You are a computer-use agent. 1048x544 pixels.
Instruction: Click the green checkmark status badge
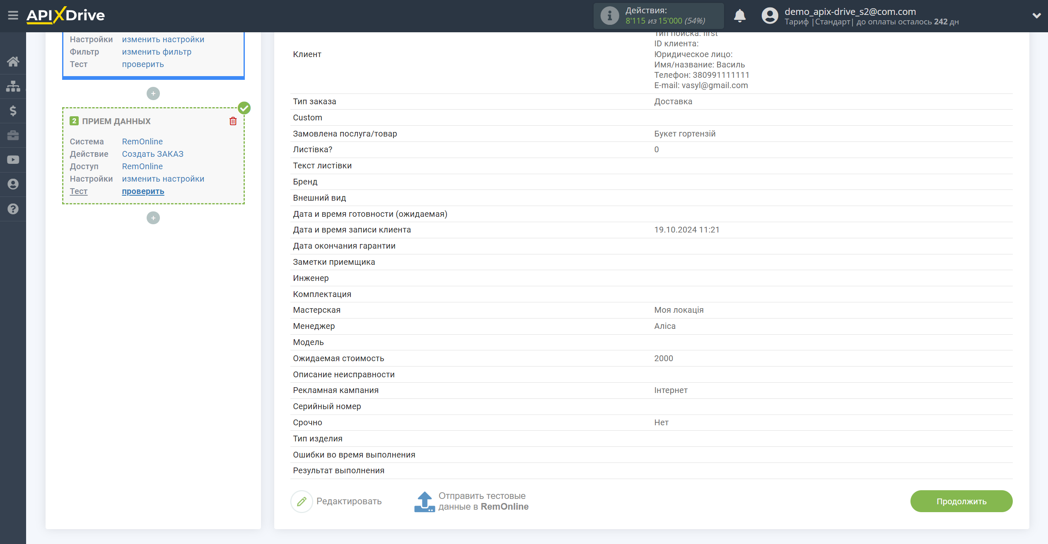click(x=244, y=108)
